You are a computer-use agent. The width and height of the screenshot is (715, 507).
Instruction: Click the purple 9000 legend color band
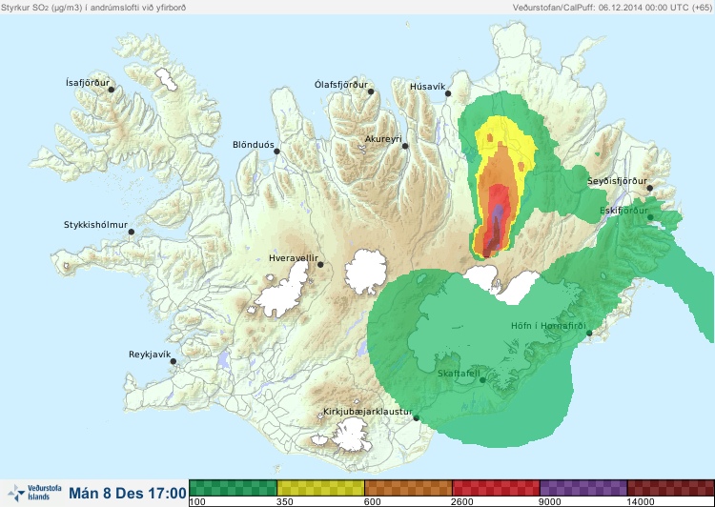pyautogui.click(x=583, y=488)
